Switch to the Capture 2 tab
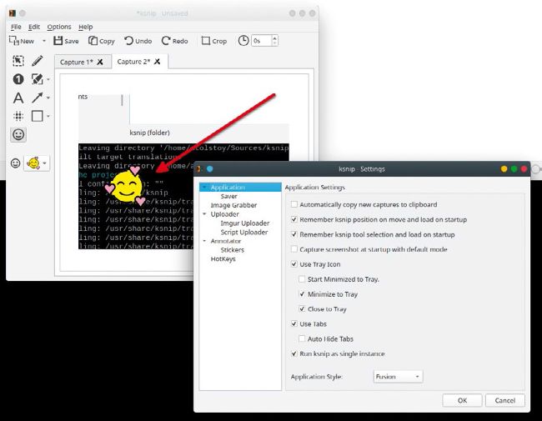The height and width of the screenshot is (421, 542). click(133, 62)
